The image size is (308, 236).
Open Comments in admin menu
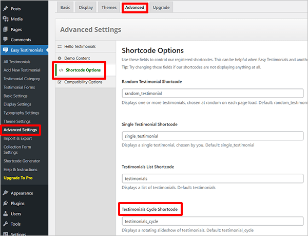[x=21, y=40]
